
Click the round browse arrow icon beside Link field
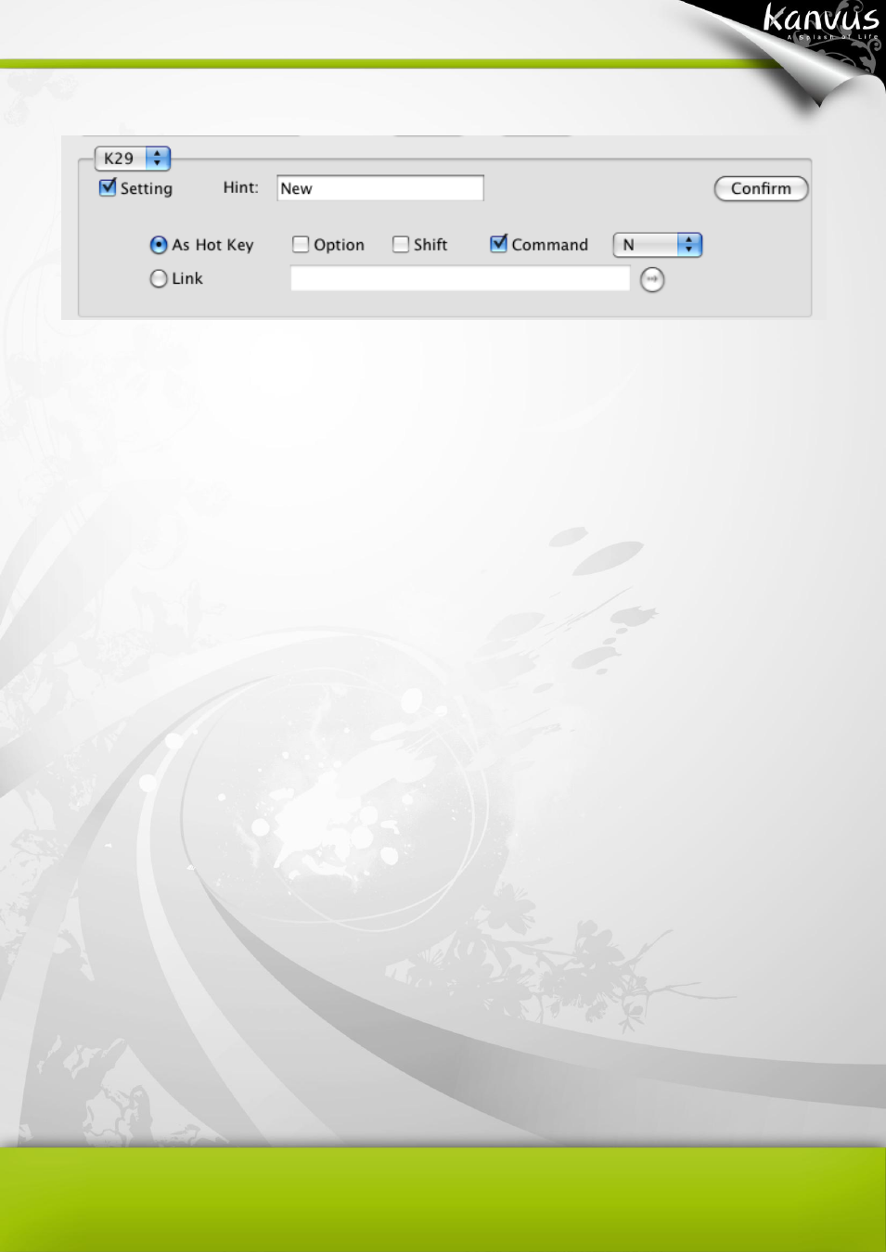pyautogui.click(x=652, y=279)
